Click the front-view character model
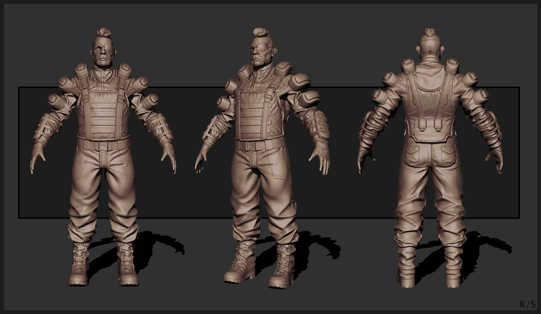 pos(104,157)
